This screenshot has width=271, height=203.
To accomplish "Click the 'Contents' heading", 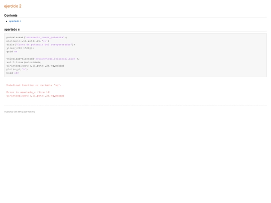I will pyautogui.click(x=11, y=16).
